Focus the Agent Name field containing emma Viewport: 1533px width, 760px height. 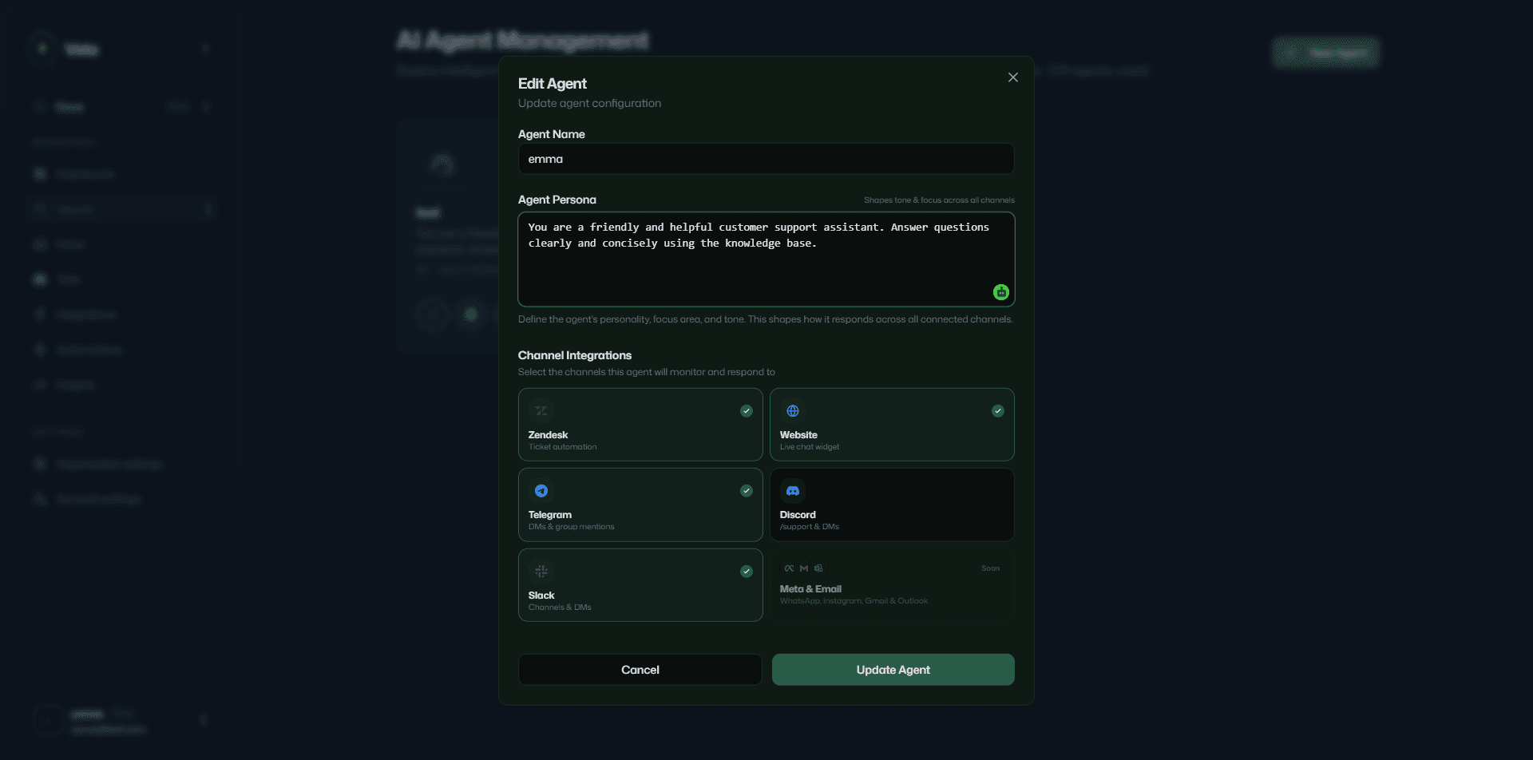(766, 159)
